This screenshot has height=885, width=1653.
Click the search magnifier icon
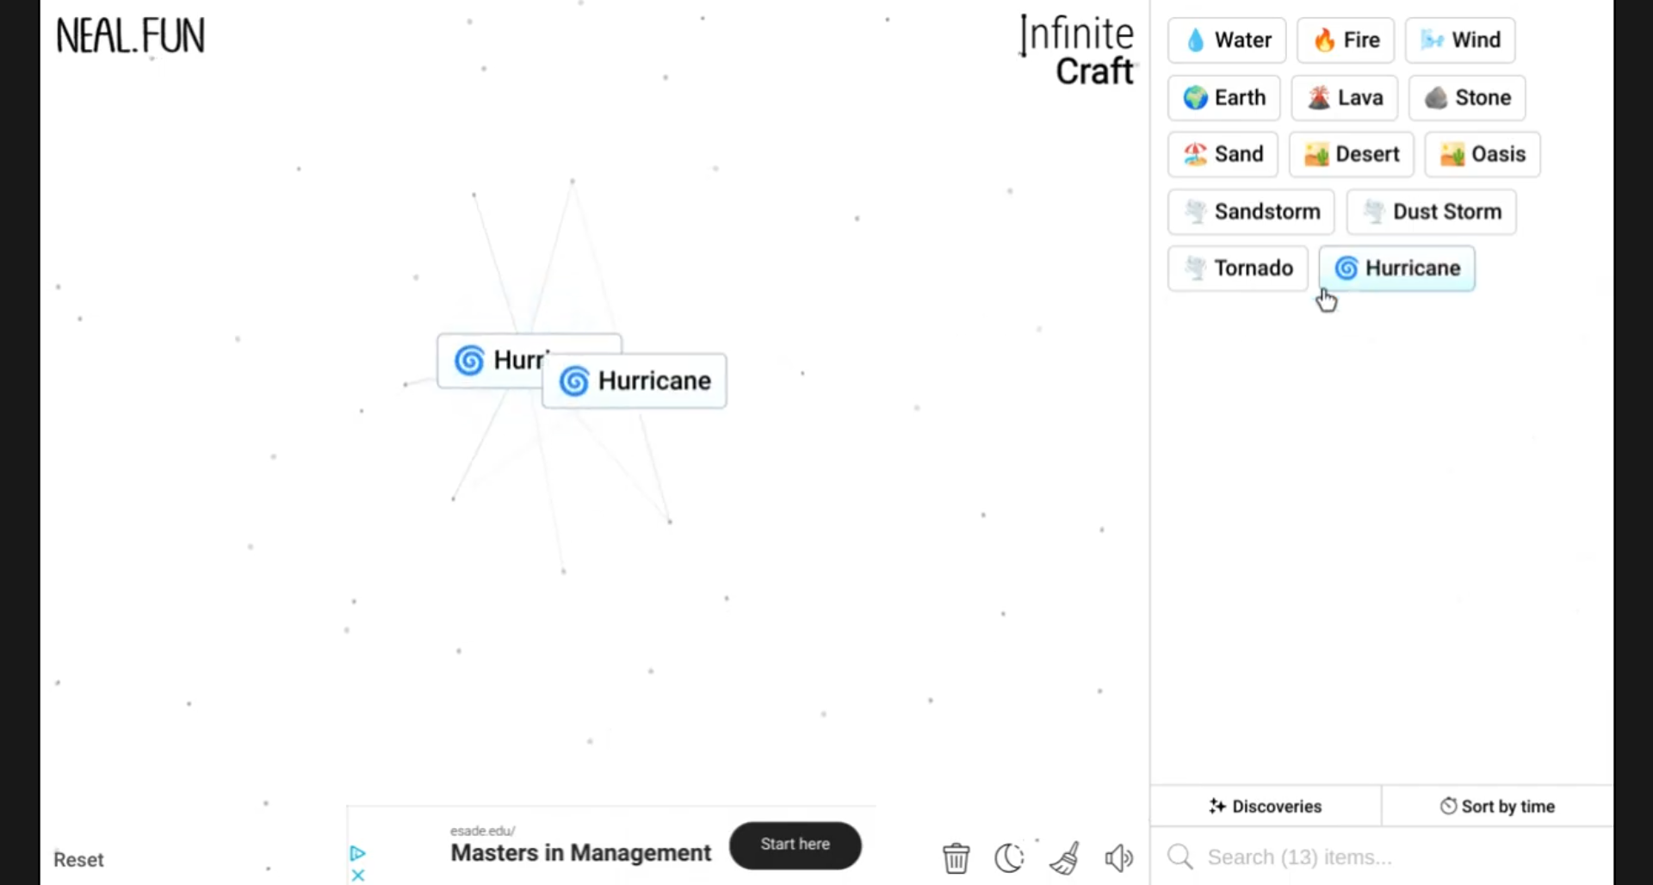[x=1180, y=857]
